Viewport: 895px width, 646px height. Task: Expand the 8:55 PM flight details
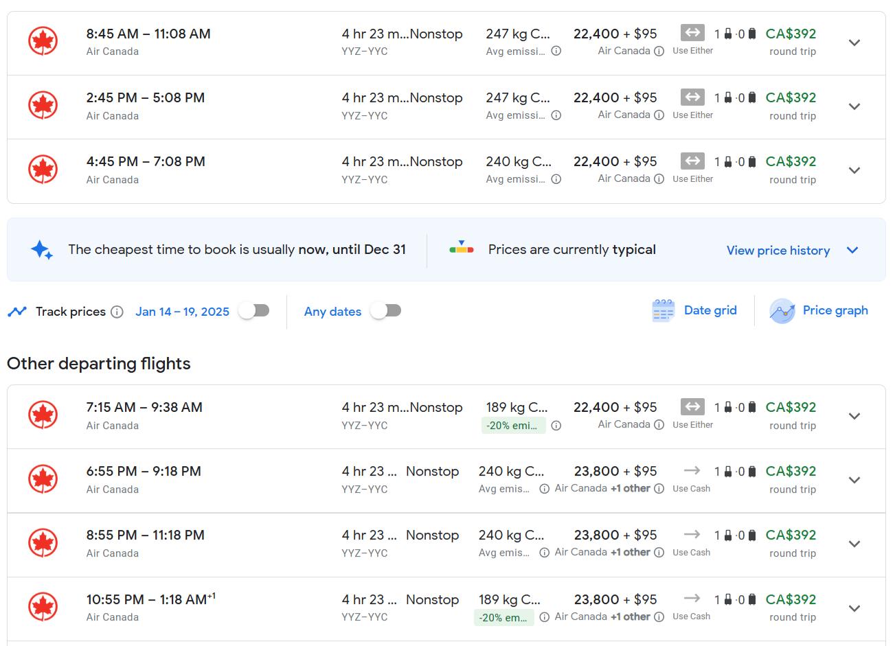(854, 544)
